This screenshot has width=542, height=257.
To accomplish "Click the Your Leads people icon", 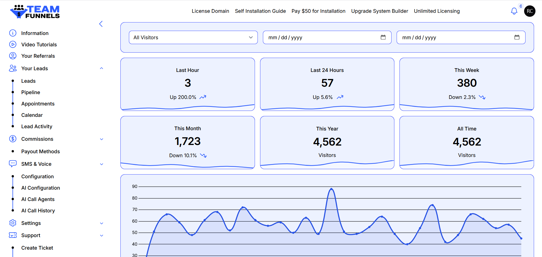I will point(13,68).
